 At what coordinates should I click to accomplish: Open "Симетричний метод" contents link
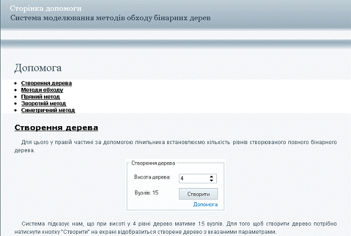pyautogui.click(x=48, y=110)
